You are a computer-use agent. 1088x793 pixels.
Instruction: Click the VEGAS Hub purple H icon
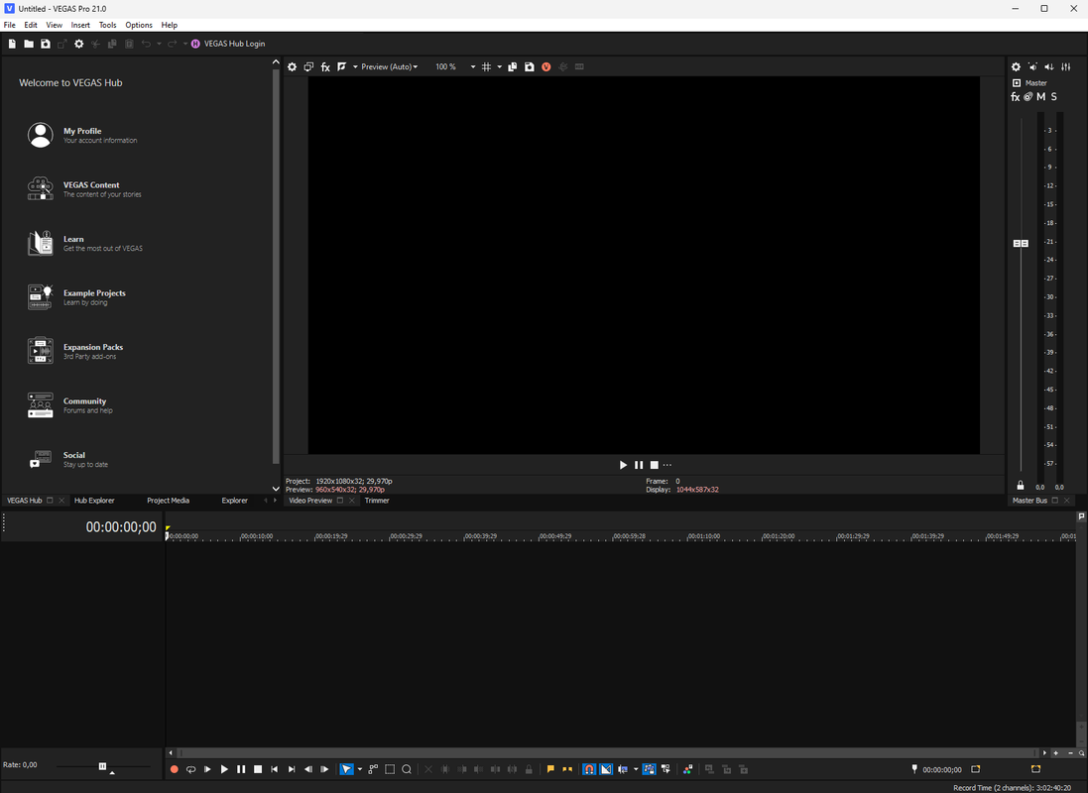pyautogui.click(x=195, y=44)
